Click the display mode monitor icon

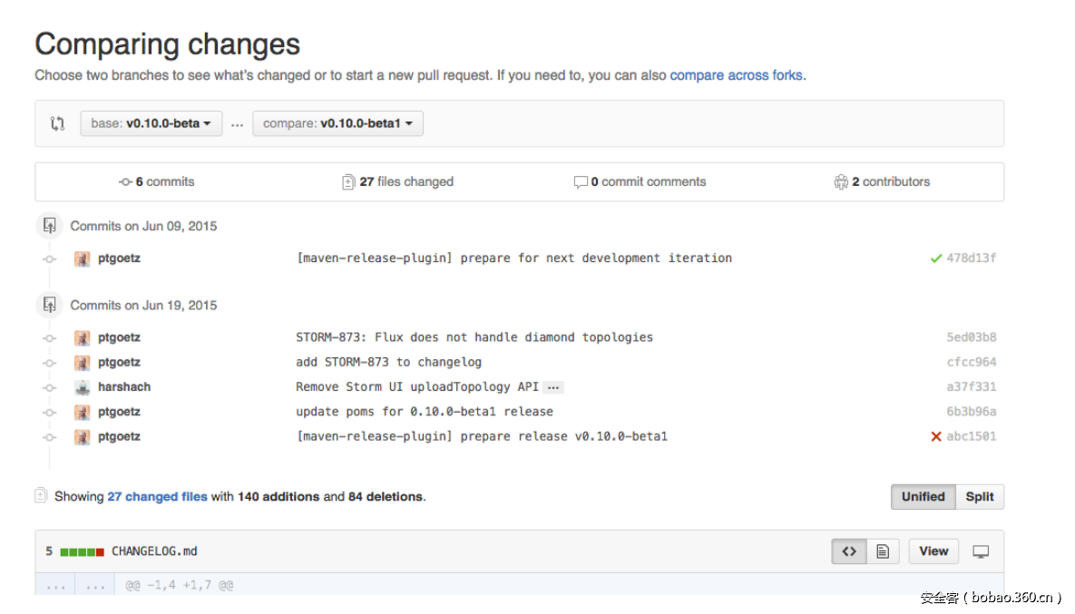coord(981,551)
